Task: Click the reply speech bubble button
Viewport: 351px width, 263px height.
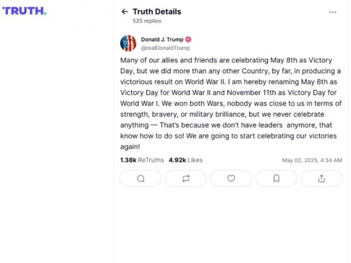Action: pyautogui.click(x=141, y=179)
